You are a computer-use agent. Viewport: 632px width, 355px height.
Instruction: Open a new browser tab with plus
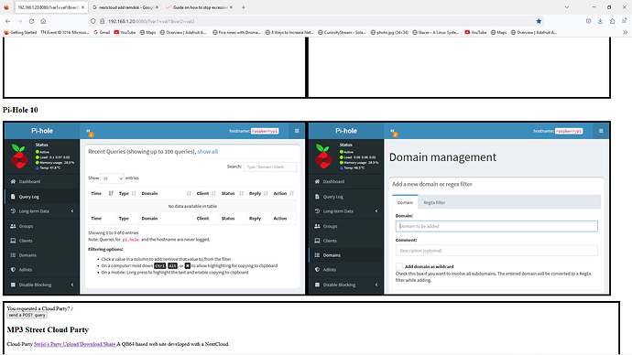(243, 7)
